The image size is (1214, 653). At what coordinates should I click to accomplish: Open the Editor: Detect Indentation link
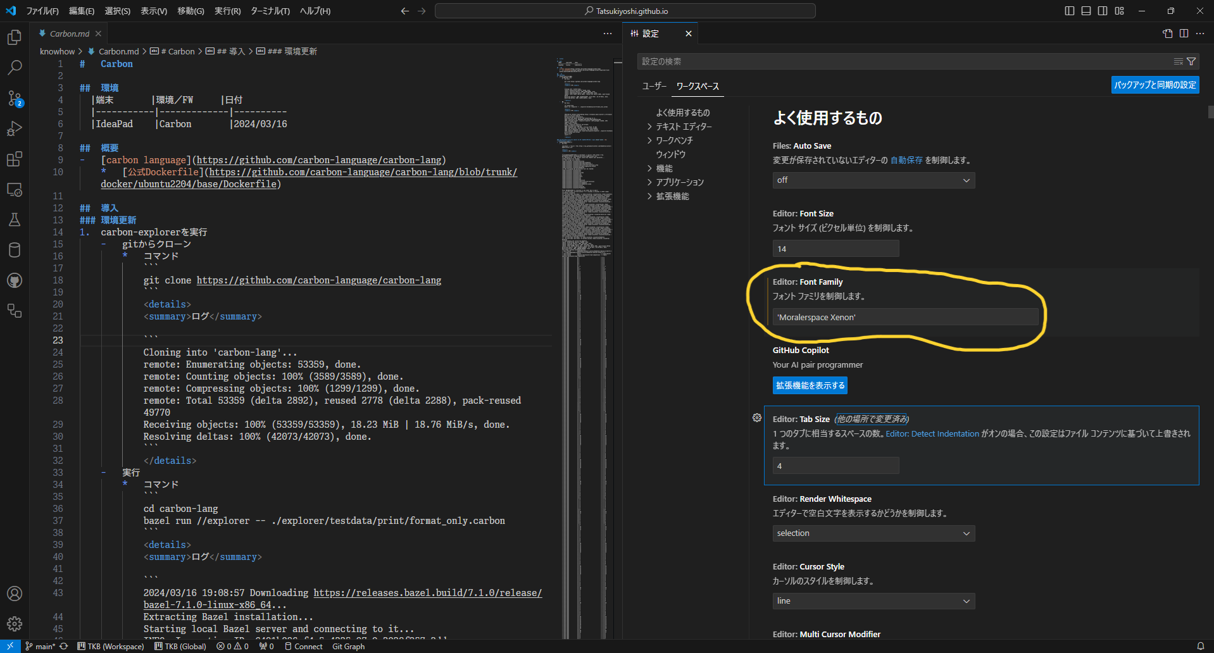[932, 433]
